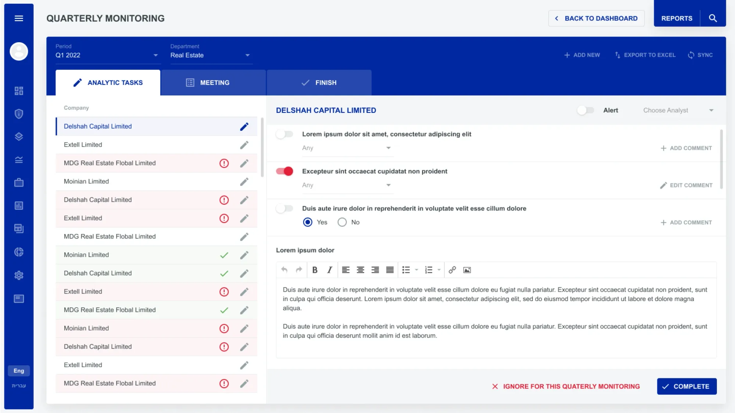735x413 pixels.
Task: Click the Reports menu button
Action: (677, 18)
